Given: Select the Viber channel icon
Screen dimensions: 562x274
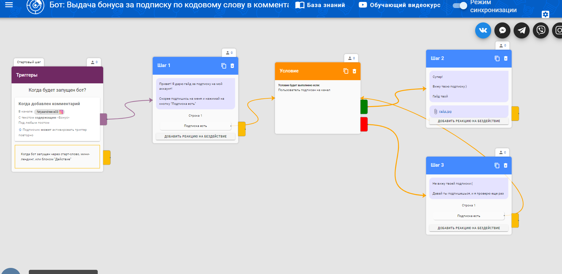Looking at the screenshot, I should tap(541, 30).
